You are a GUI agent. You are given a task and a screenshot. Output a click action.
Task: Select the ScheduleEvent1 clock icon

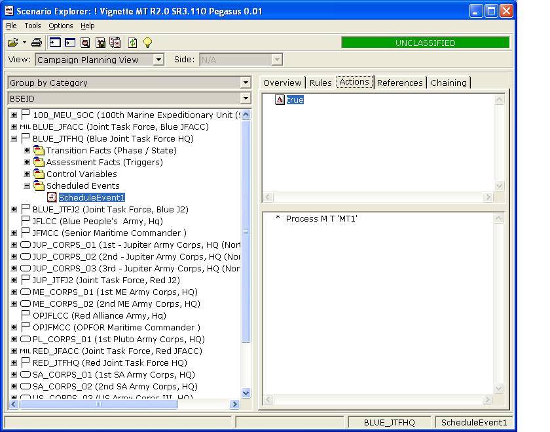pyautogui.click(x=52, y=197)
